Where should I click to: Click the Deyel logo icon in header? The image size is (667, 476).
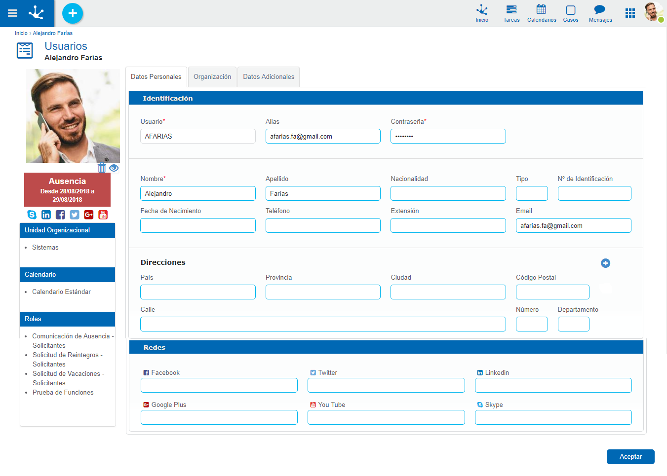[37, 13]
